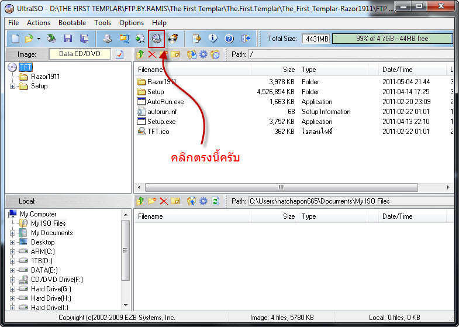Delete selected item in image pane

click(x=152, y=54)
